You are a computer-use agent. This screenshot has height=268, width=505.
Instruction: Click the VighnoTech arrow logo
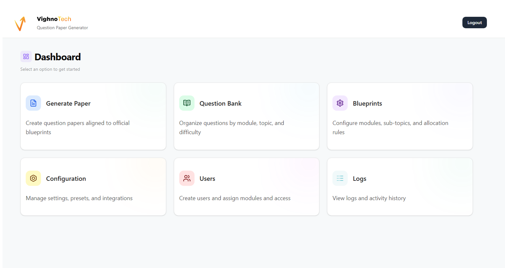[20, 24]
